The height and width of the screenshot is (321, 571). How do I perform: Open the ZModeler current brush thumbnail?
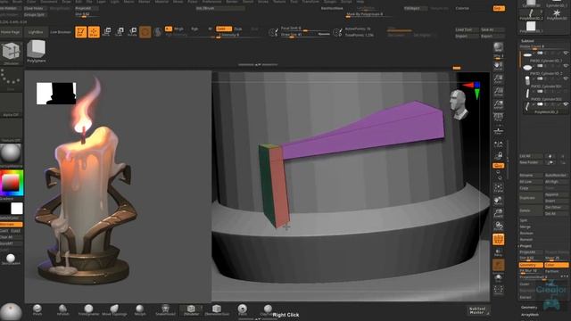pos(11,53)
